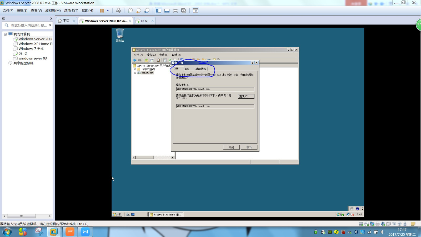
Task: Toggle the show/hide console tree icon
Action: (x=152, y=60)
